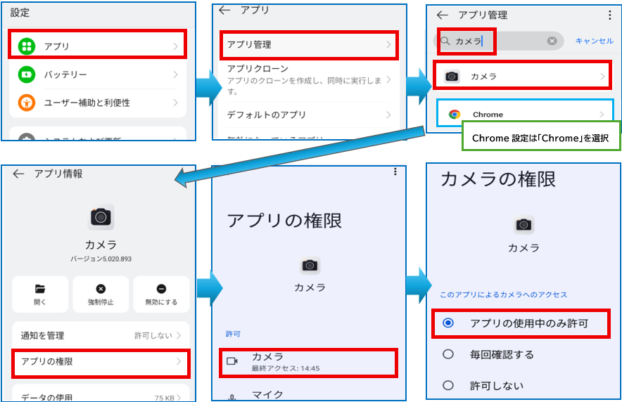Screen dimensions: 622x402
Task: Click the カメラ search input field
Action: click(x=499, y=41)
